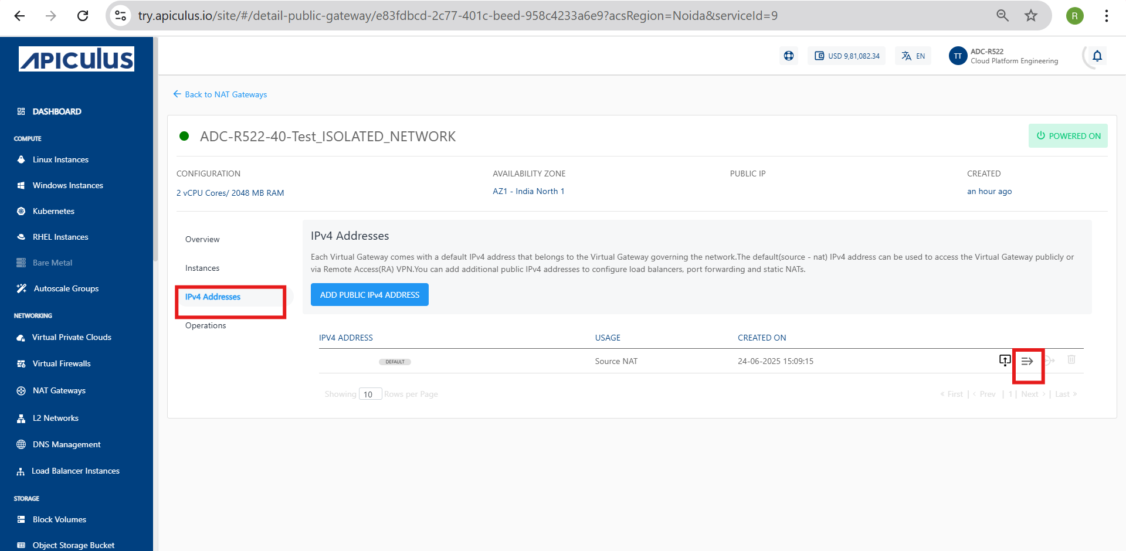Viewport: 1126px width, 551px height.
Task: Open the USD wallet balance
Action: pyautogui.click(x=847, y=56)
